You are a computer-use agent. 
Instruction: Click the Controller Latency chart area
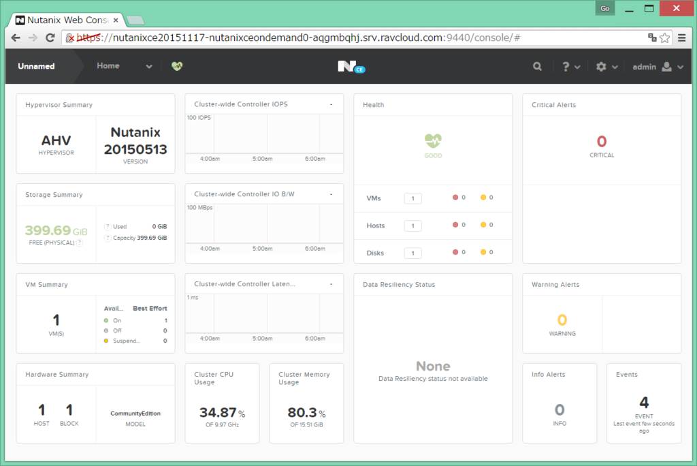point(264,314)
